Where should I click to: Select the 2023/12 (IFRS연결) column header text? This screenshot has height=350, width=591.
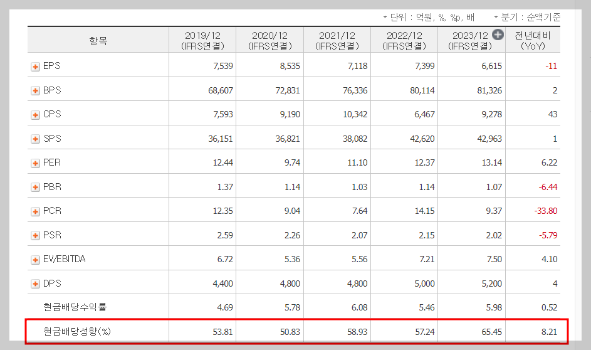(470, 41)
